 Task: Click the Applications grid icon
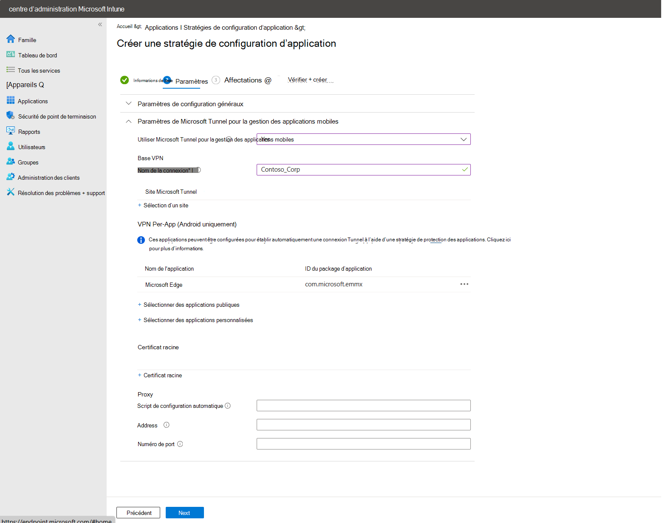(x=11, y=100)
